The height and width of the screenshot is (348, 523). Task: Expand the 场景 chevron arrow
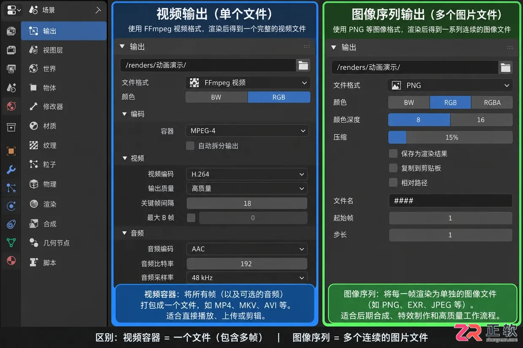98,10
